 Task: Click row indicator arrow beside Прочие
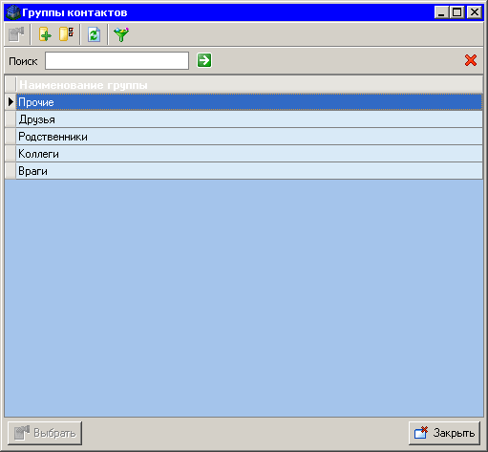(11, 102)
